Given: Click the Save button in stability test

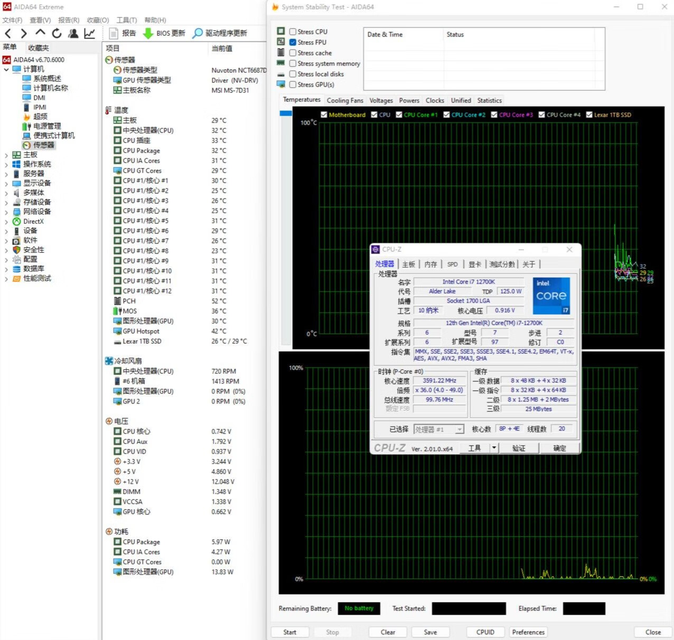Looking at the screenshot, I should 430,632.
